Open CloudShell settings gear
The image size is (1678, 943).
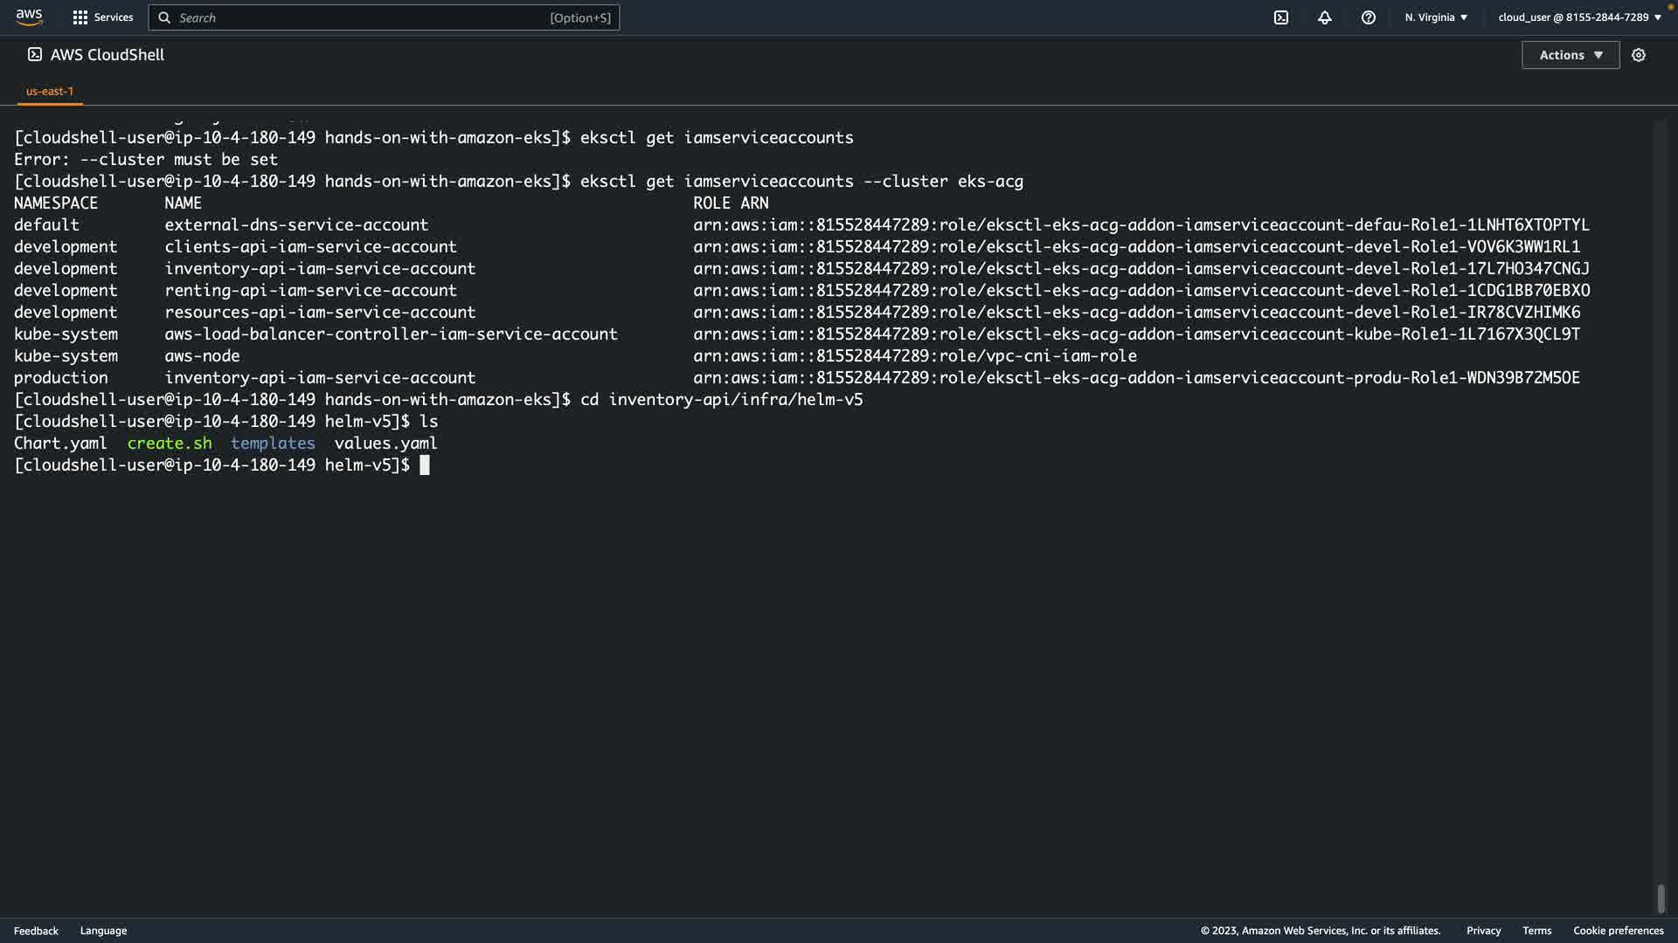tap(1639, 55)
